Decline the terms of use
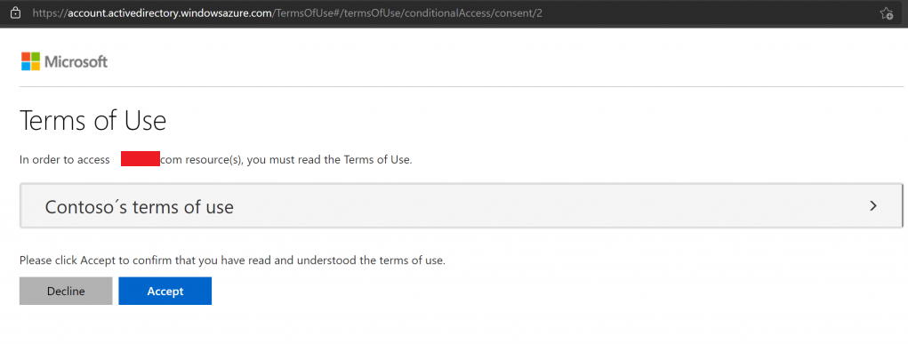The height and width of the screenshot is (344, 908). 66,291
